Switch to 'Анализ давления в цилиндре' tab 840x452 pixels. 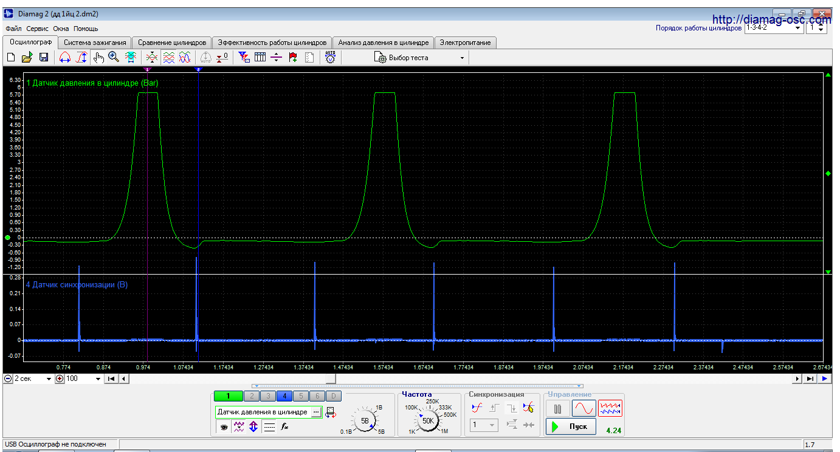click(384, 43)
